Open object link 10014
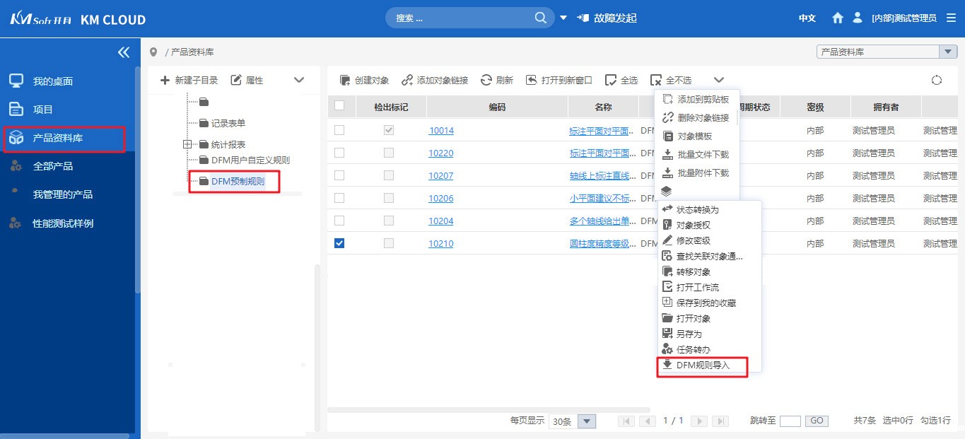Viewport: 965px width, 439px height. pos(440,130)
